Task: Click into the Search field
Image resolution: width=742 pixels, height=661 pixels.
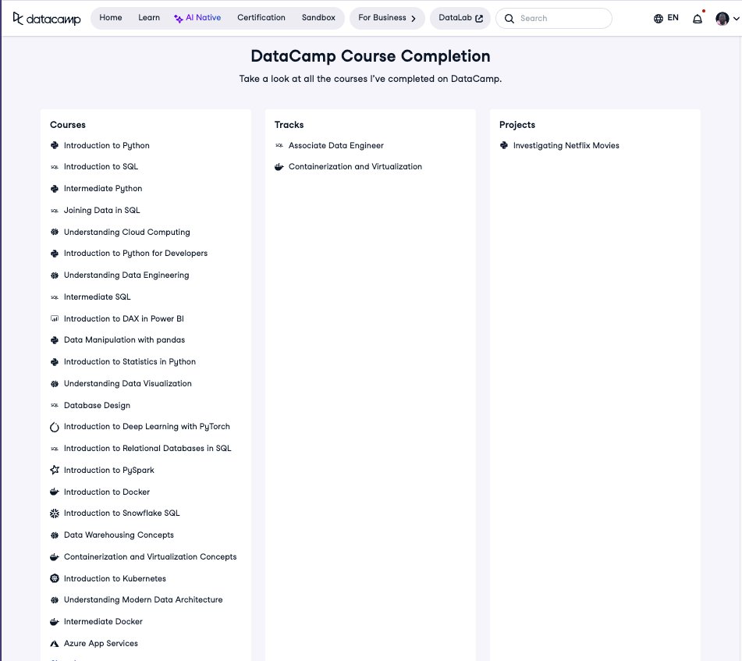Action: click(554, 18)
